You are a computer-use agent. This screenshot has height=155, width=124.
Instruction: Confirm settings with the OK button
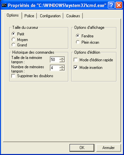82,148
